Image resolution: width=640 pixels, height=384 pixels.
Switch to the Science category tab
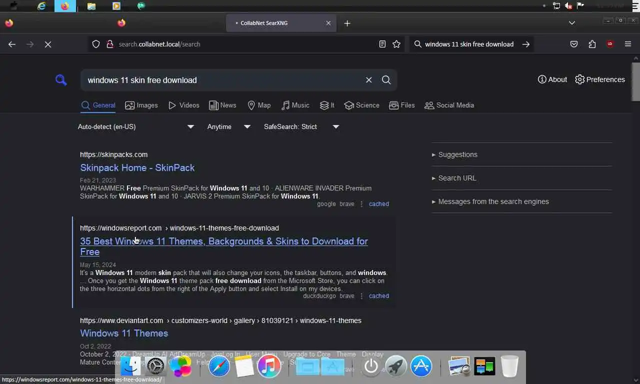click(x=362, y=105)
